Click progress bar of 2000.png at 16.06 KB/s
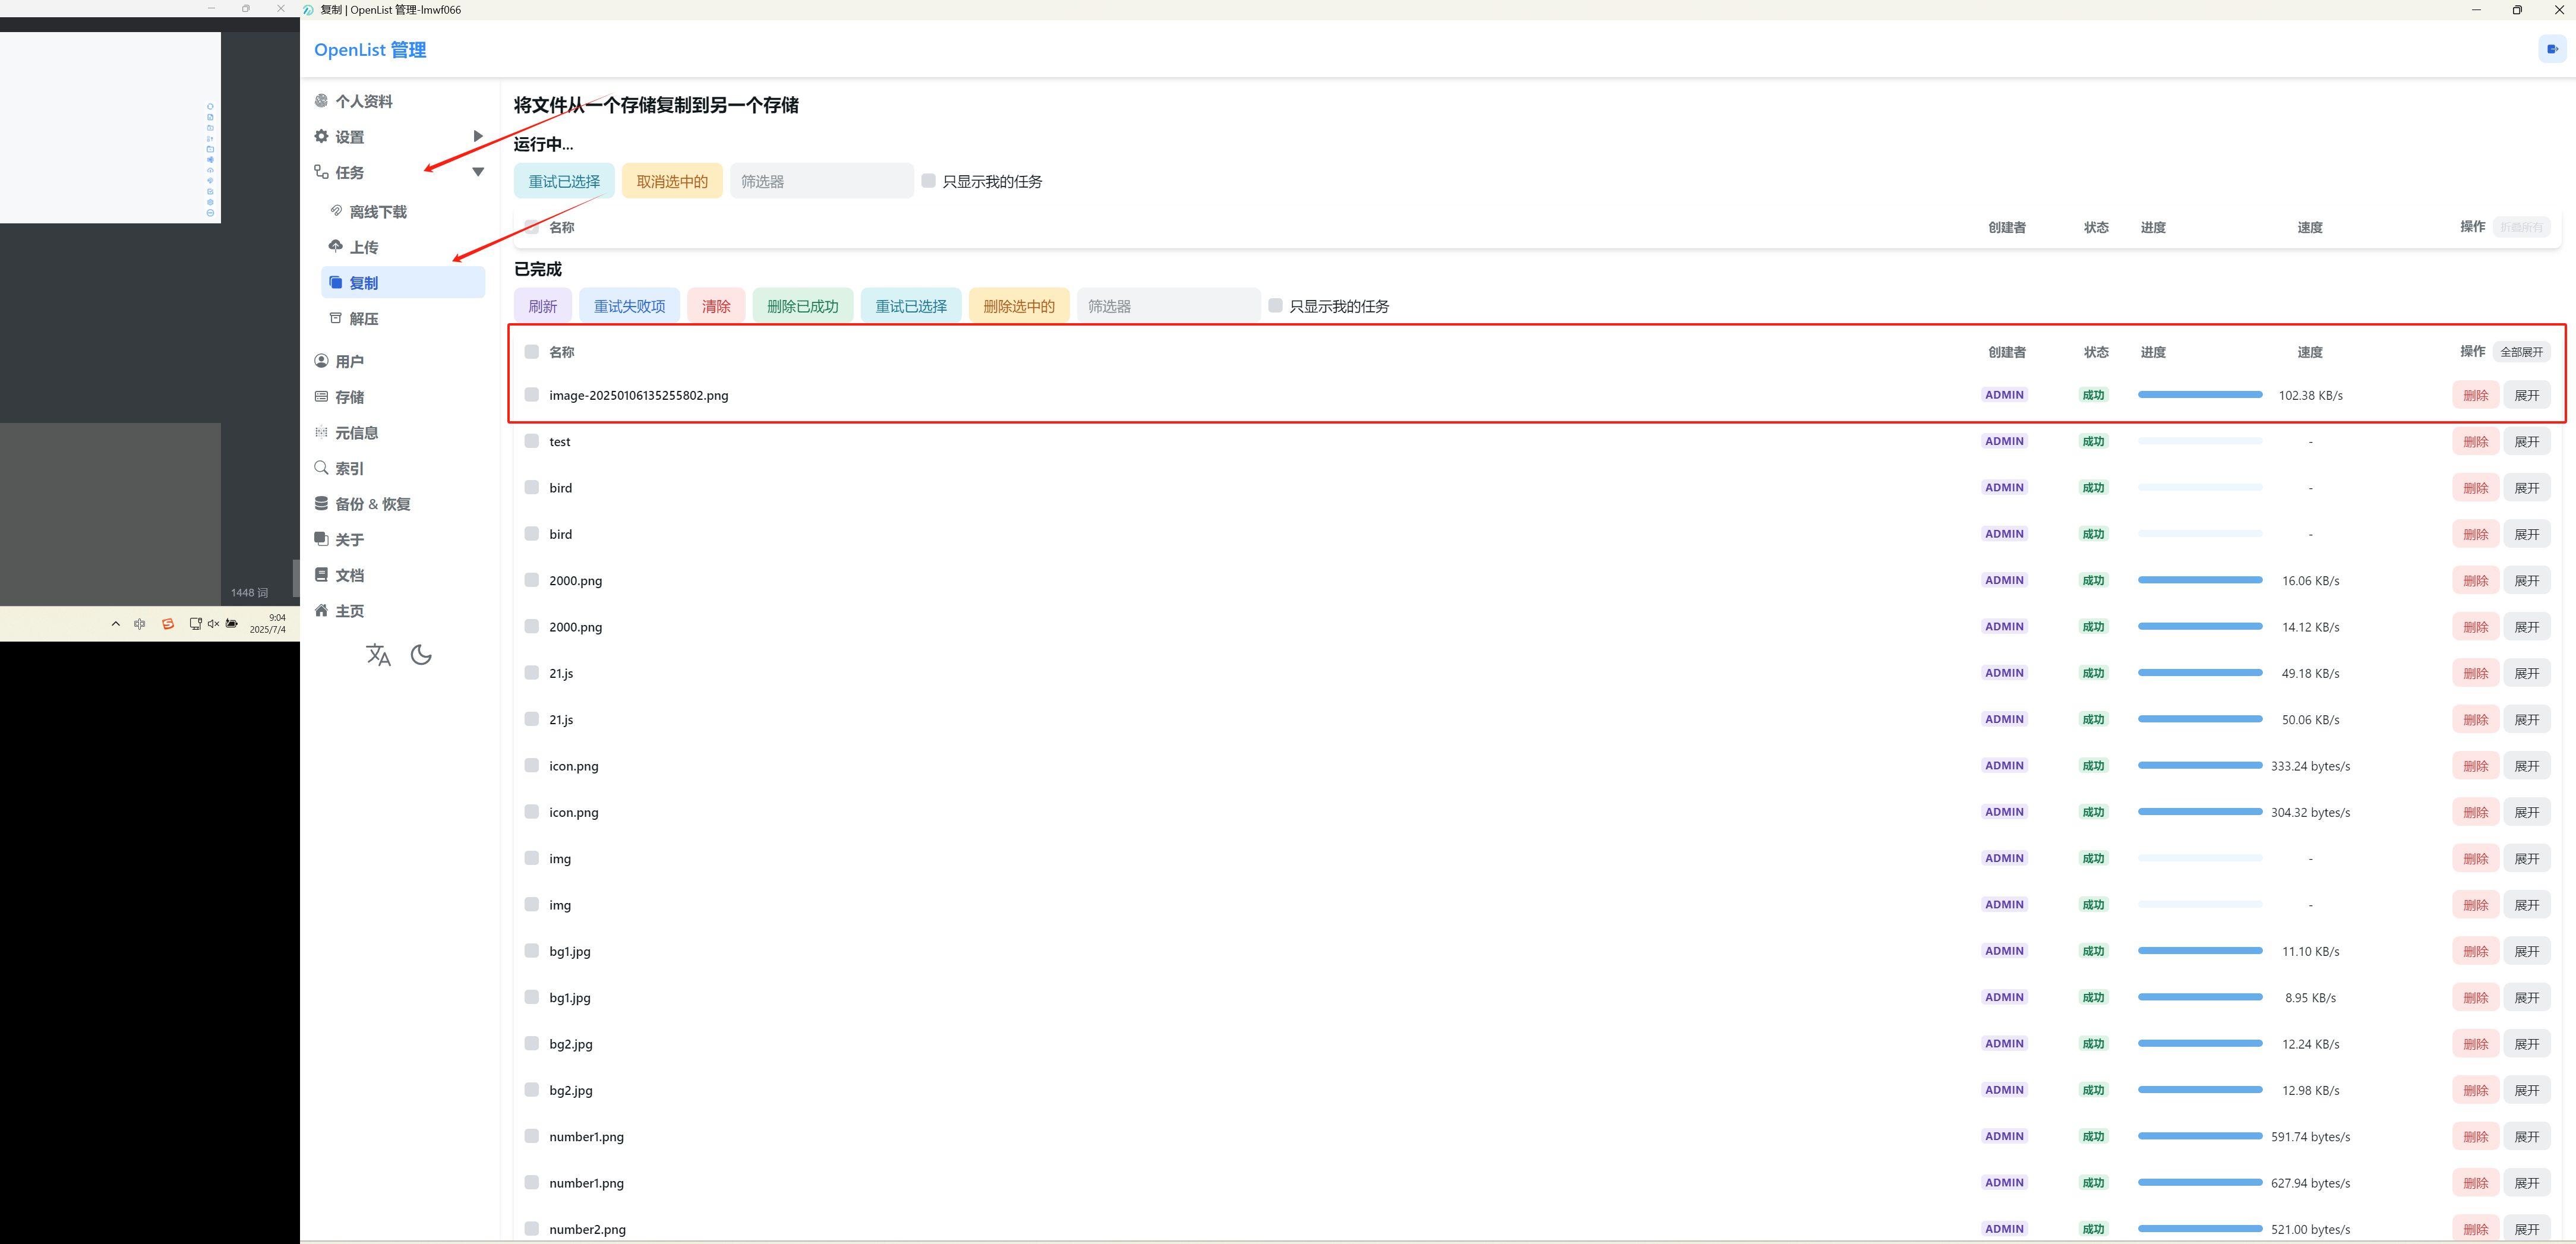2576x1244 pixels. point(2200,580)
